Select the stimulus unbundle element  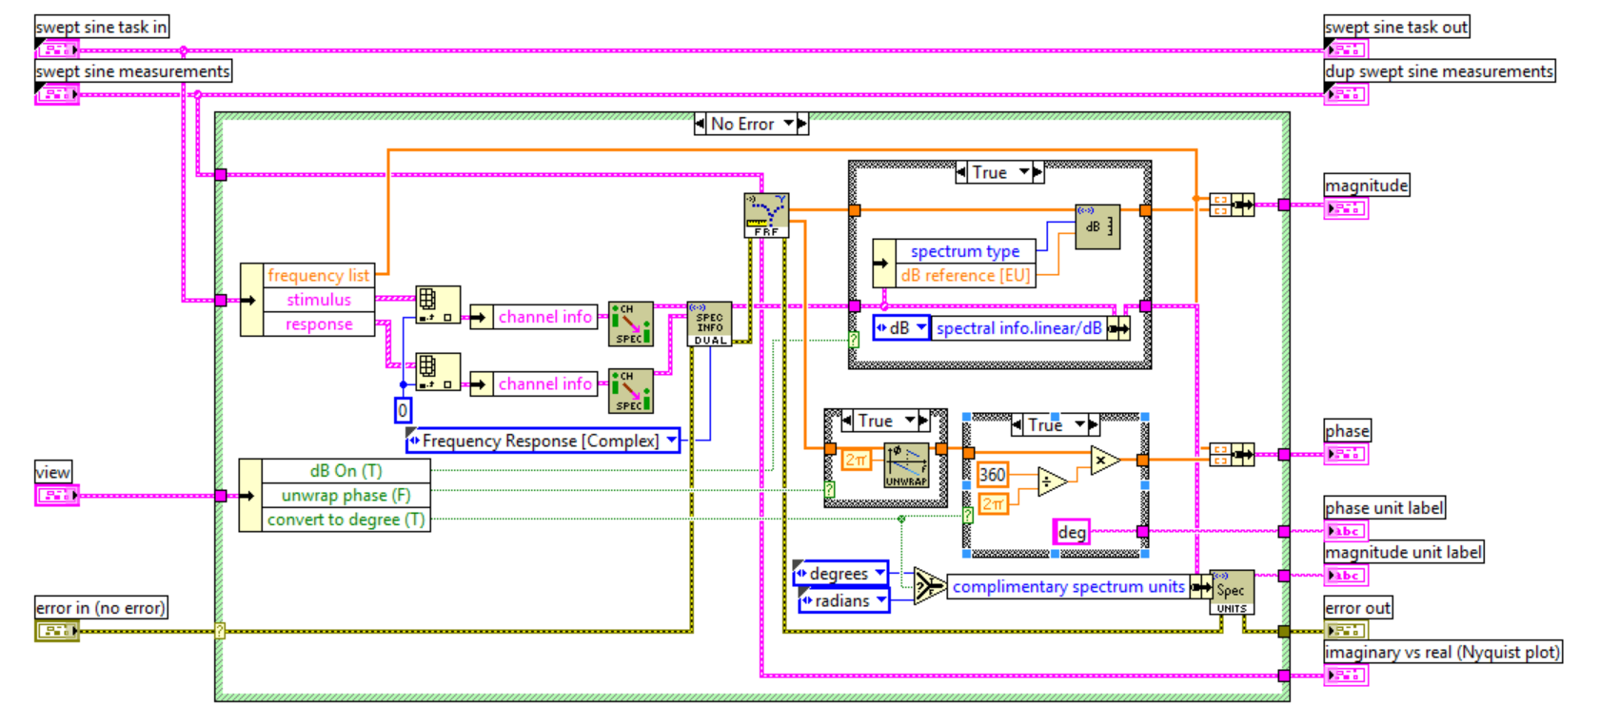[x=318, y=300]
